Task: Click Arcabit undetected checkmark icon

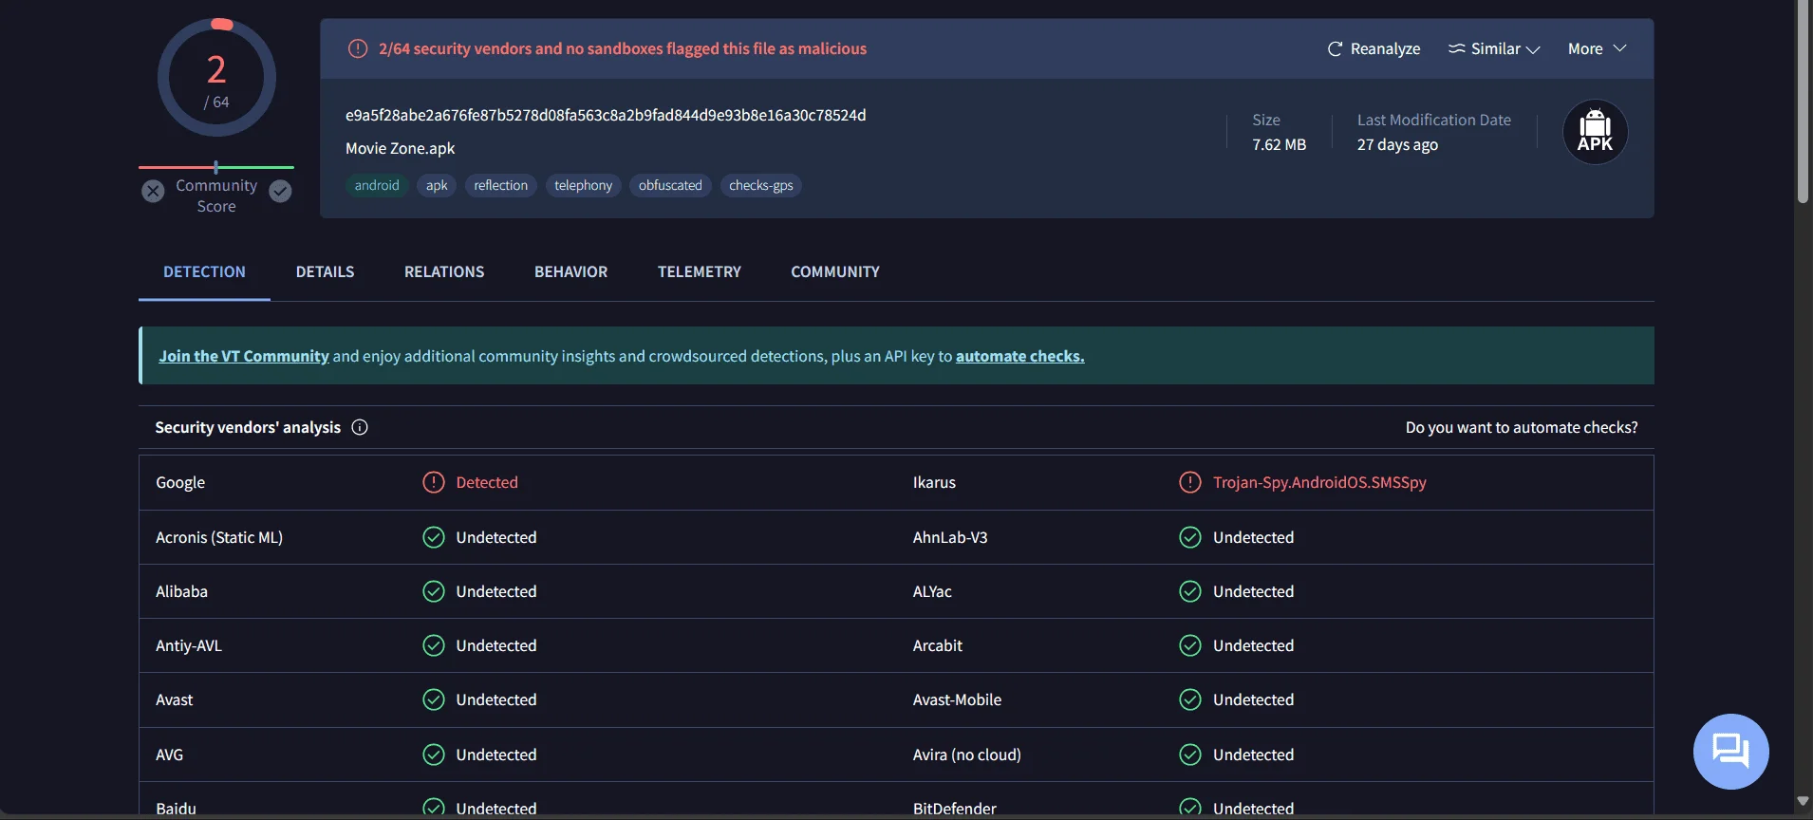Action: point(1190,645)
